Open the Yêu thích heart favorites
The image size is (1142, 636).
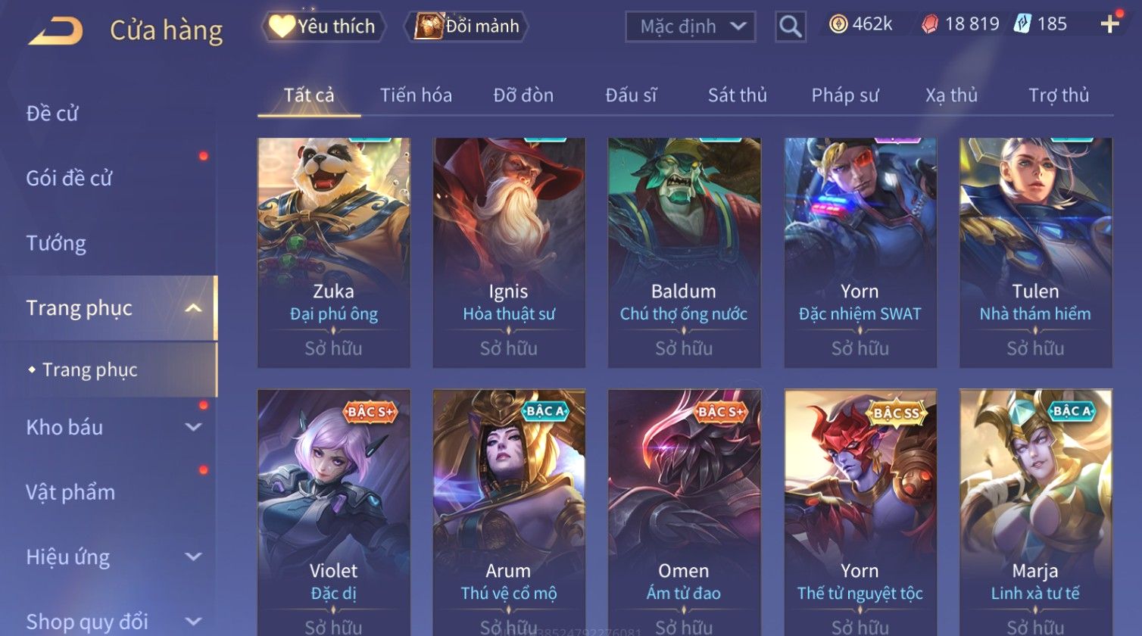323,26
